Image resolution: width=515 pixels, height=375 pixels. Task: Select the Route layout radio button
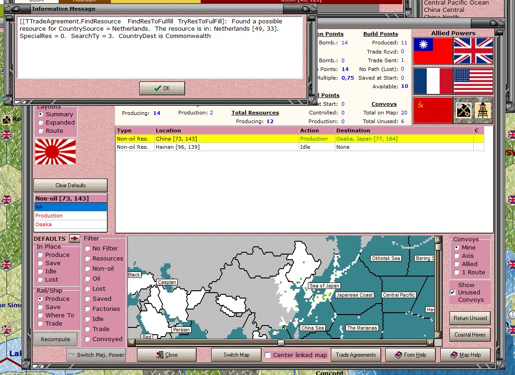click(x=40, y=131)
